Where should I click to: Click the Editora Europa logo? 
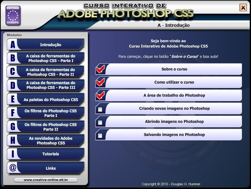pyautogui.click(x=13, y=15)
